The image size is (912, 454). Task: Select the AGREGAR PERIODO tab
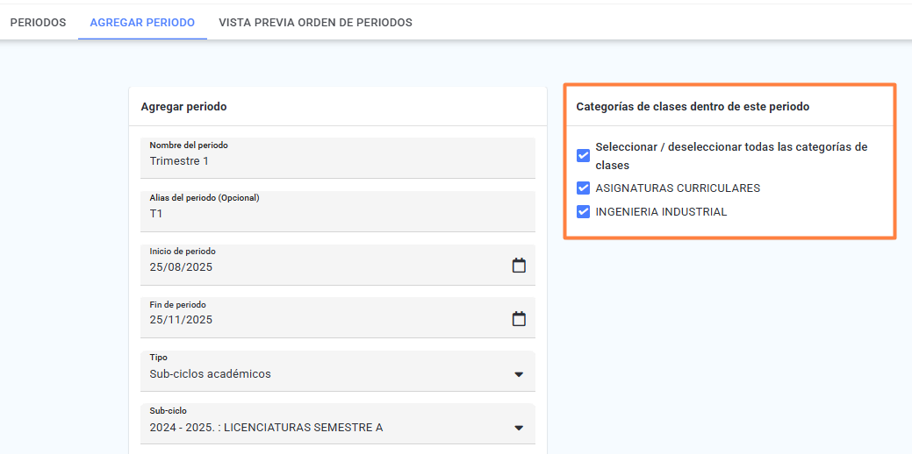click(x=142, y=23)
